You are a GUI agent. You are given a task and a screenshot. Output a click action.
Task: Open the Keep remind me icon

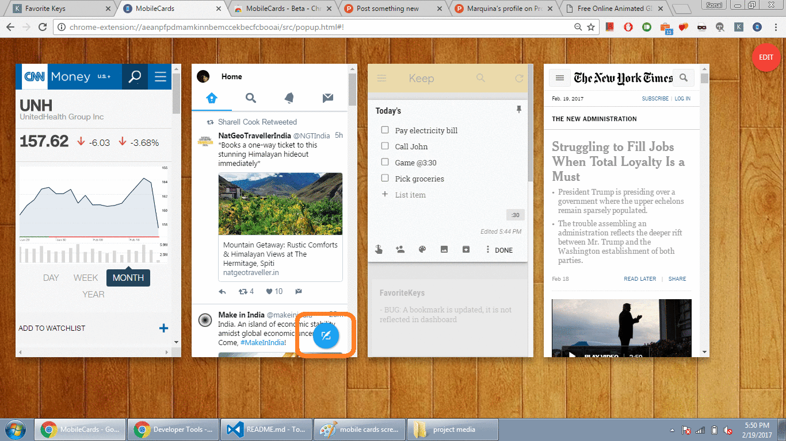(x=378, y=250)
